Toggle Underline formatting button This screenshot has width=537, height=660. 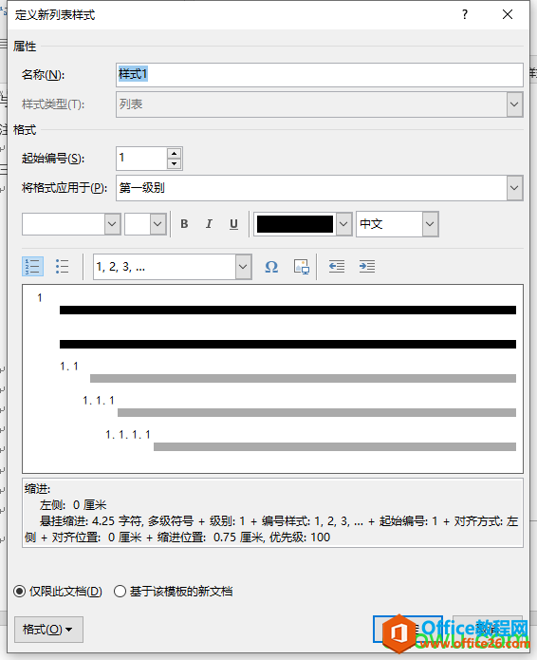[x=233, y=224]
